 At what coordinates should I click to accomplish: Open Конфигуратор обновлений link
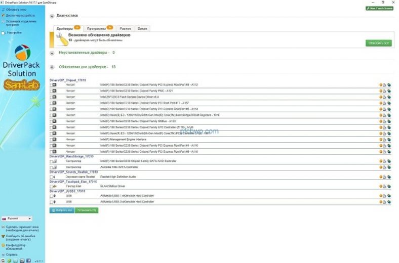click(x=16, y=247)
